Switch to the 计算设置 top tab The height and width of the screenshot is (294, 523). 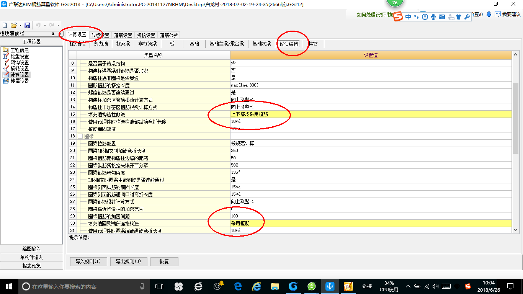(x=77, y=35)
